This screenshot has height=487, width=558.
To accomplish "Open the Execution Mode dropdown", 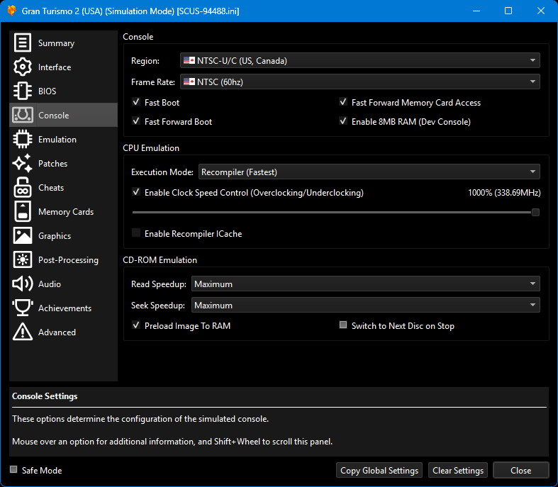I will pyautogui.click(x=369, y=172).
